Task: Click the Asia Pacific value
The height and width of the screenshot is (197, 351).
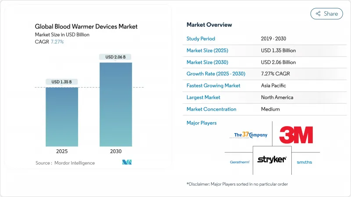Action: 272,85
